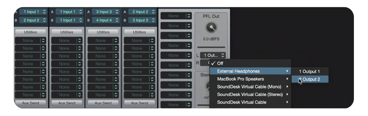
Task: Open the PFL Out L channel '1 Out...' dropdown
Action: 213,55
